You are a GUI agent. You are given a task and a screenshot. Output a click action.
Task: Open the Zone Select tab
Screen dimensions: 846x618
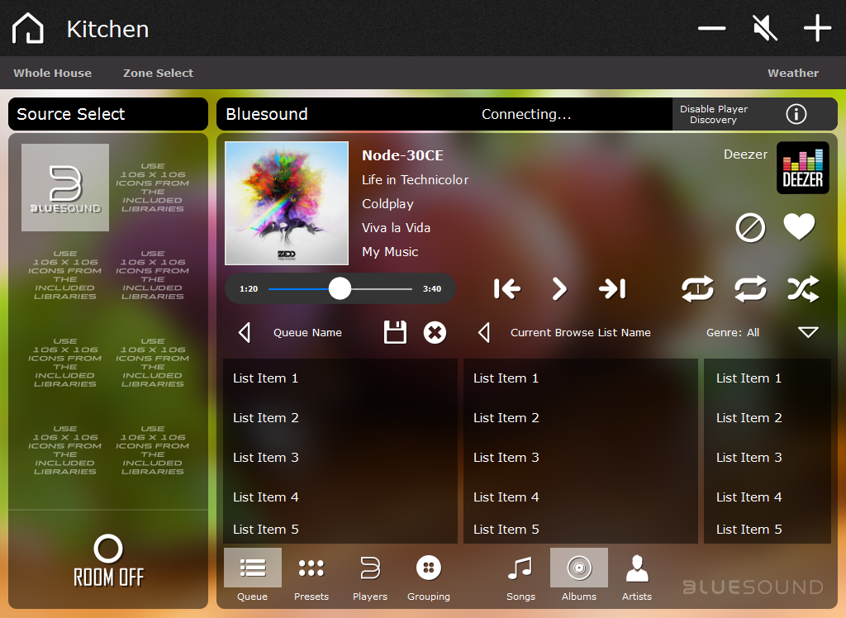point(158,73)
